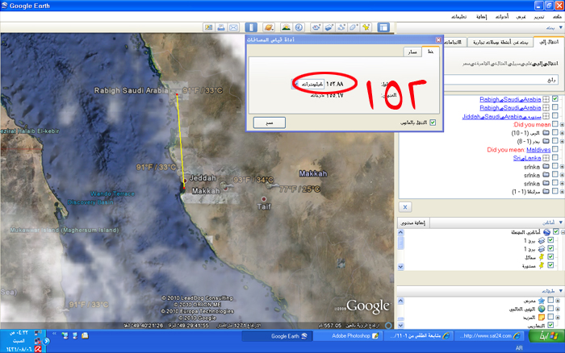Click network computers quick launch icon

[65, 336]
